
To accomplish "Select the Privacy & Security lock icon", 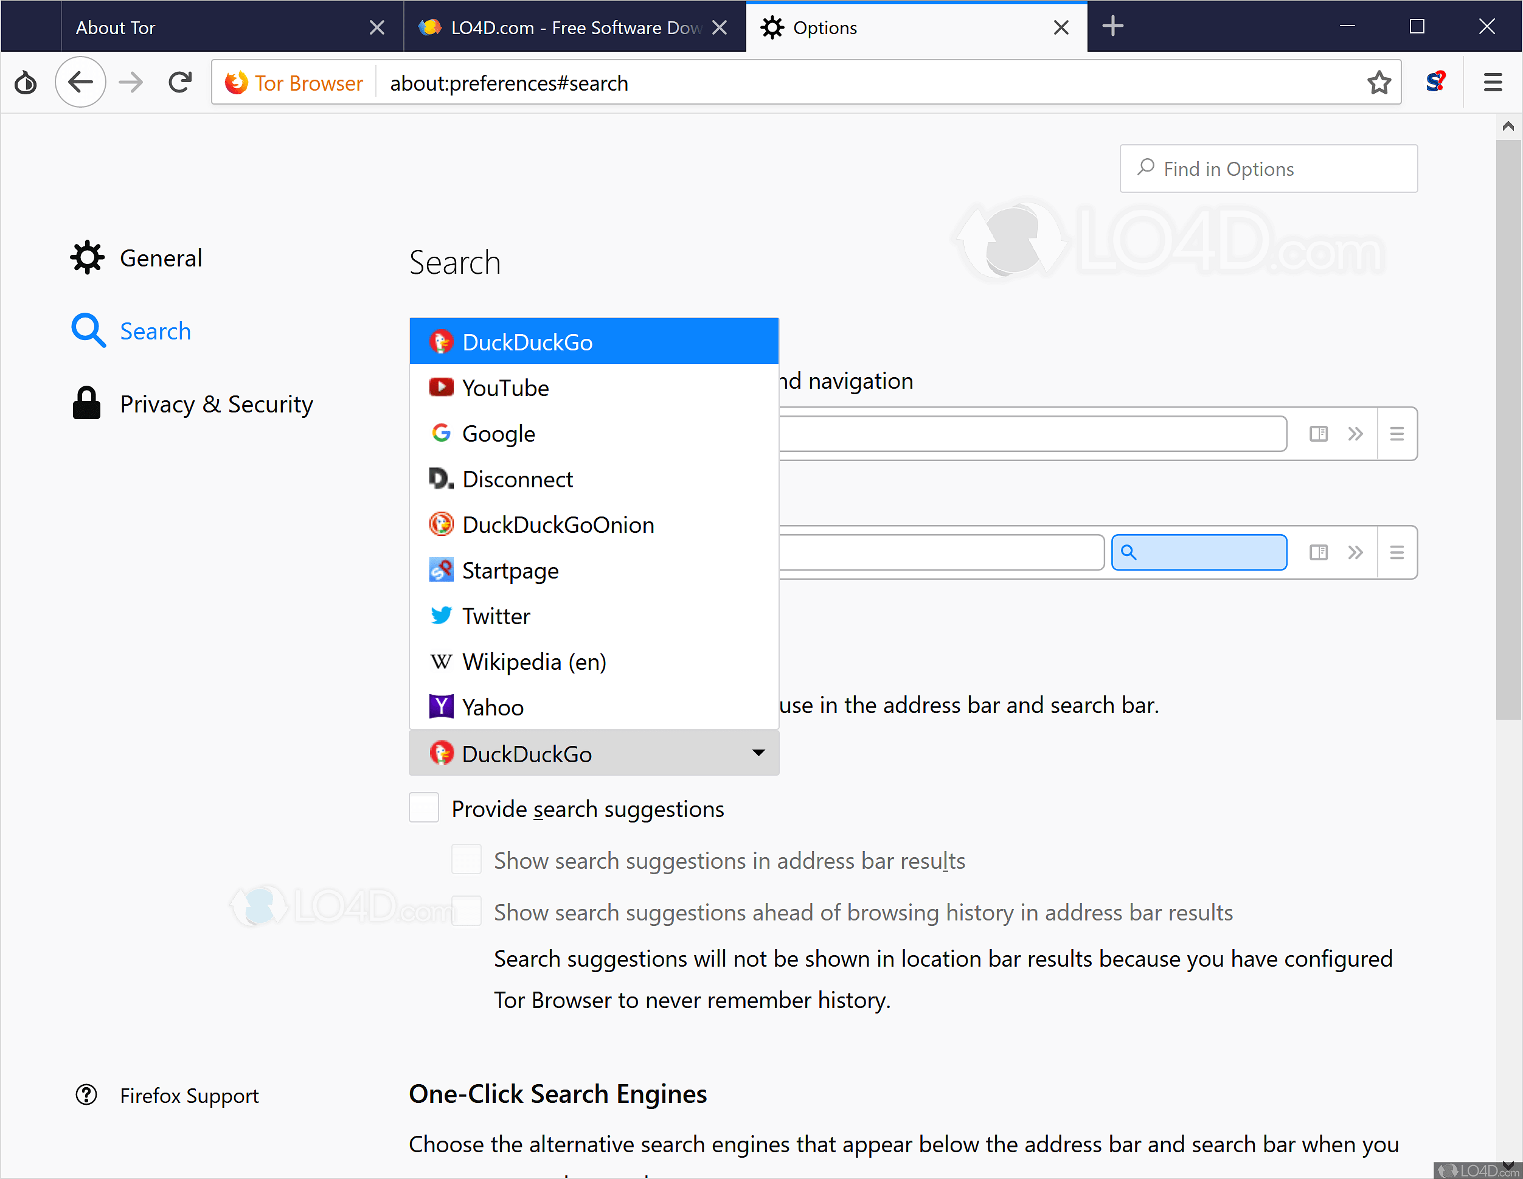I will tap(86, 403).
